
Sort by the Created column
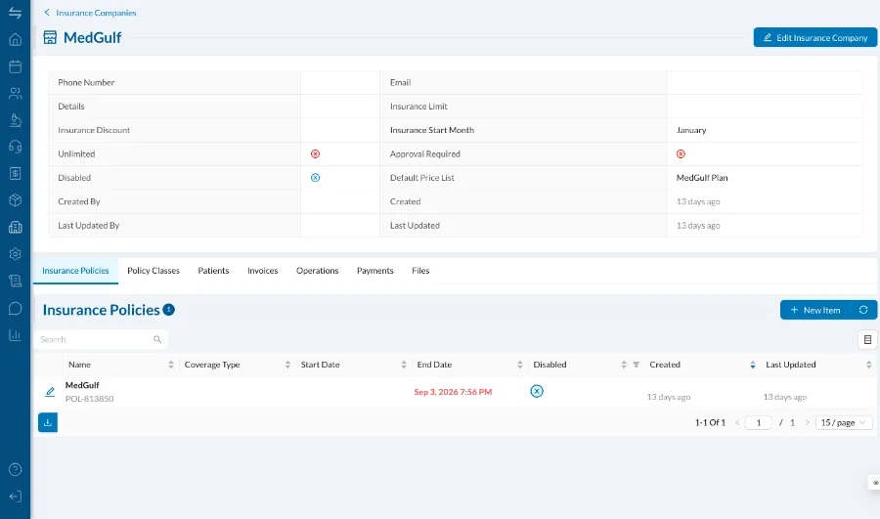tap(753, 365)
